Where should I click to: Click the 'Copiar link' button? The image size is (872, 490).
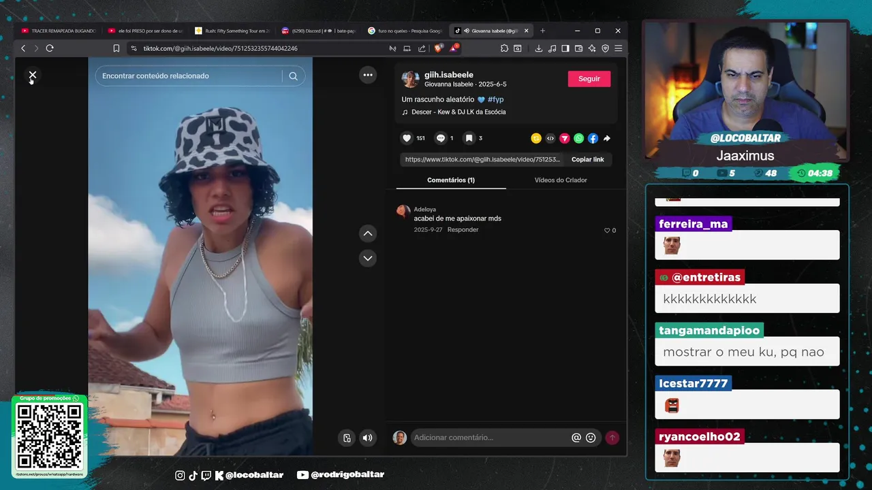point(588,159)
